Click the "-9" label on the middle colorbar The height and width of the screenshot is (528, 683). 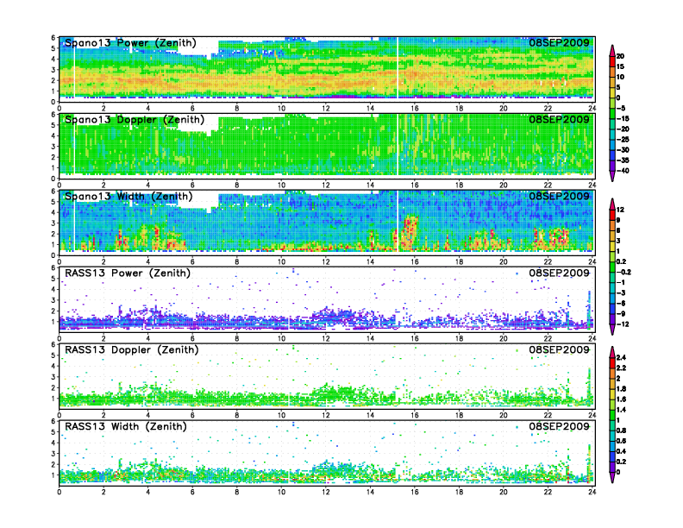(621, 314)
